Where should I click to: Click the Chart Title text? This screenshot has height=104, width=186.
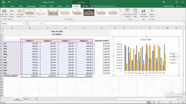click(146, 40)
